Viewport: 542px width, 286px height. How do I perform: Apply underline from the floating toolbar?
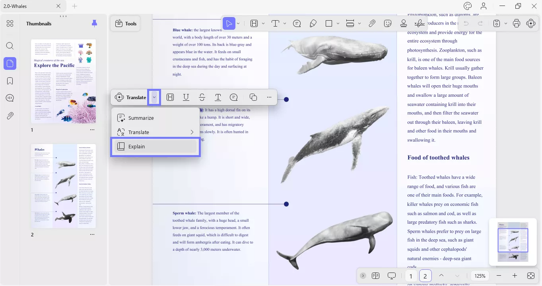click(186, 97)
